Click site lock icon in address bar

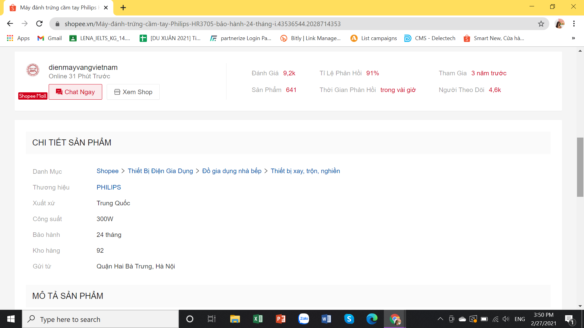(57, 24)
